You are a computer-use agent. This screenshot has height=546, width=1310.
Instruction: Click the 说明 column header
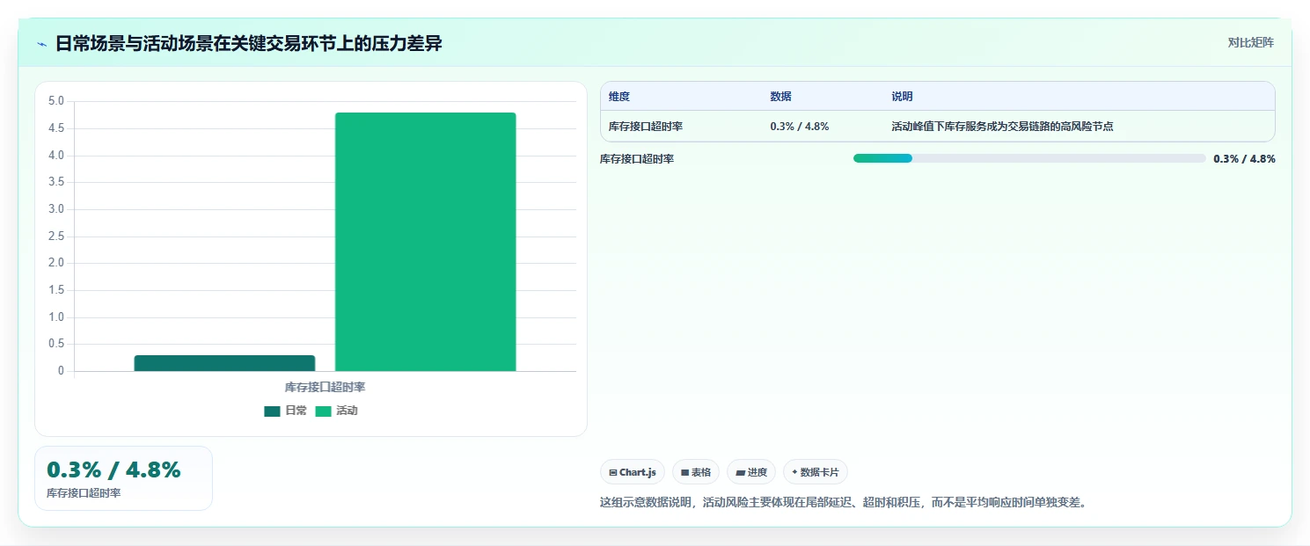coord(902,97)
